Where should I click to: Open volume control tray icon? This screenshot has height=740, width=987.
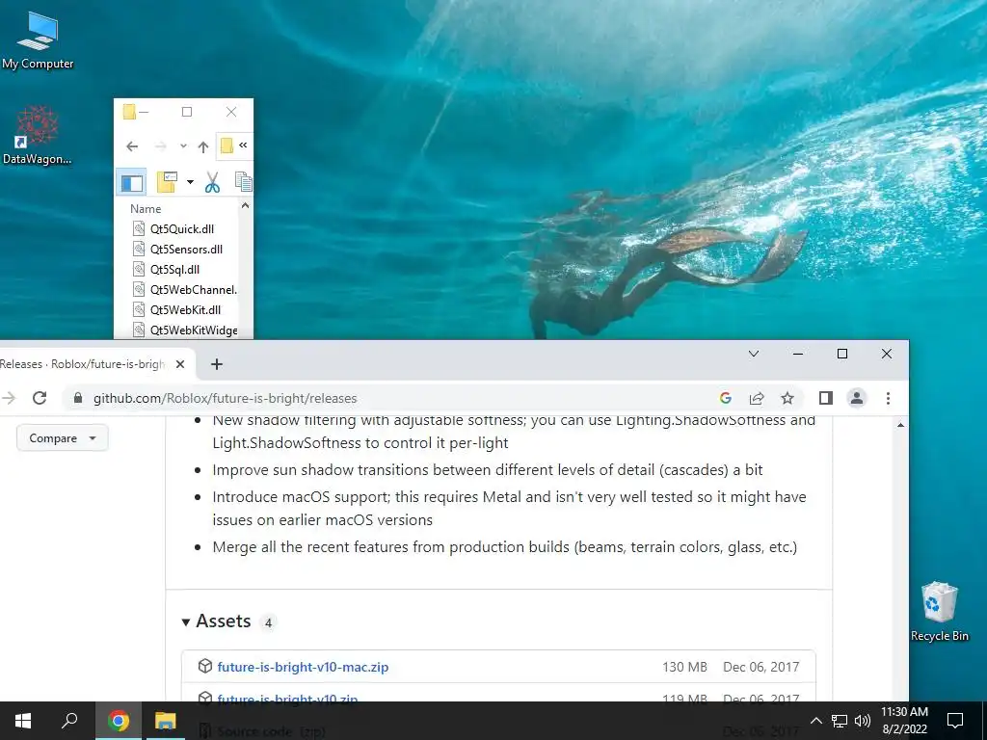(863, 721)
